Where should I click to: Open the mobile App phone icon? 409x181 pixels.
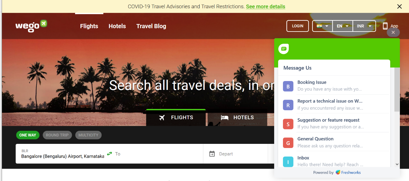pos(385,26)
